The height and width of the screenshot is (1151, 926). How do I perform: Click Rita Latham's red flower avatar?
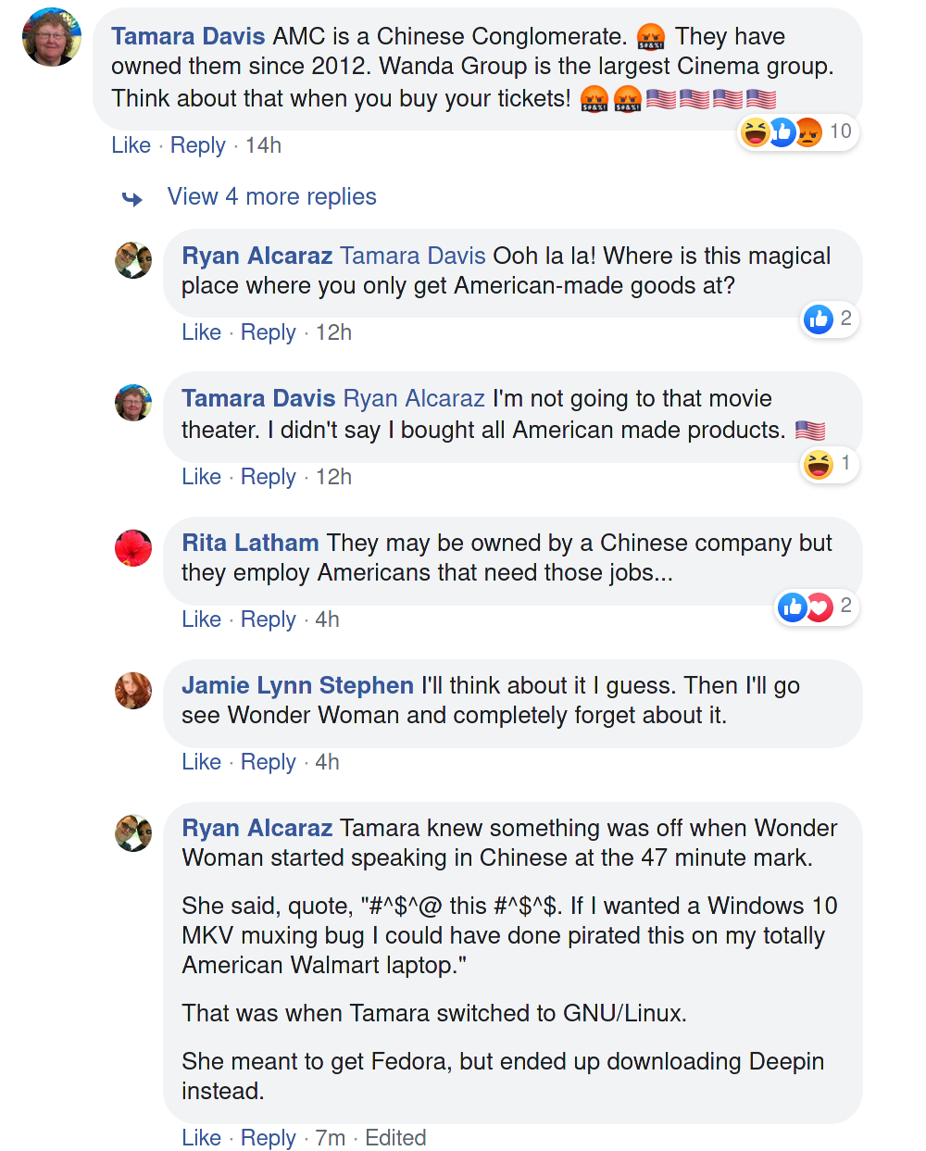[133, 548]
